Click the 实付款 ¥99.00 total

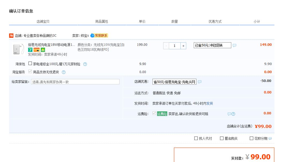pyautogui.click(x=258, y=157)
